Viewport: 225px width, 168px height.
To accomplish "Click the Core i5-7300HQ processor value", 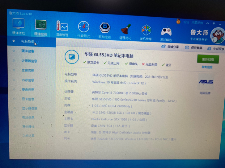I will point(120,93).
